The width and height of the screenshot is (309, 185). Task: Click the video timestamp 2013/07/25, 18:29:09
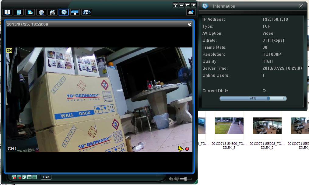pos(27,24)
